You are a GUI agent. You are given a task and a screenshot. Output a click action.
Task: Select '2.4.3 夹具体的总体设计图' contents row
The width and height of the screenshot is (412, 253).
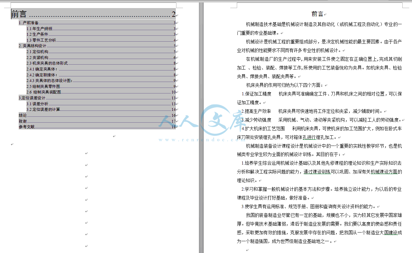[x=101, y=81]
